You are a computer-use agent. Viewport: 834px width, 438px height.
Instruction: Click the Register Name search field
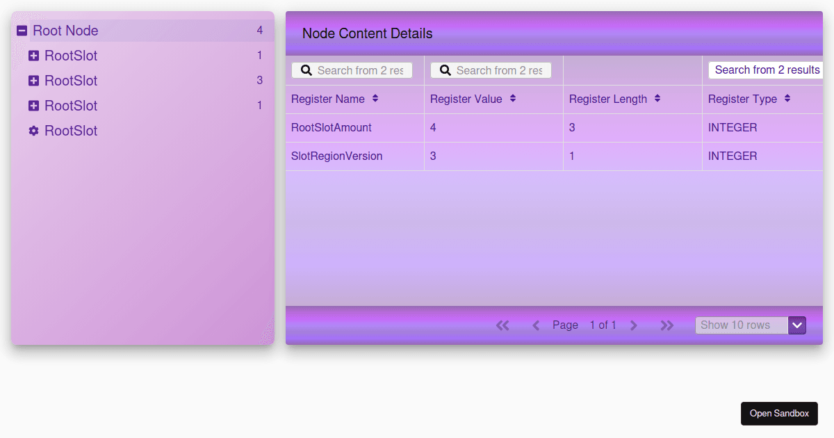coord(359,70)
